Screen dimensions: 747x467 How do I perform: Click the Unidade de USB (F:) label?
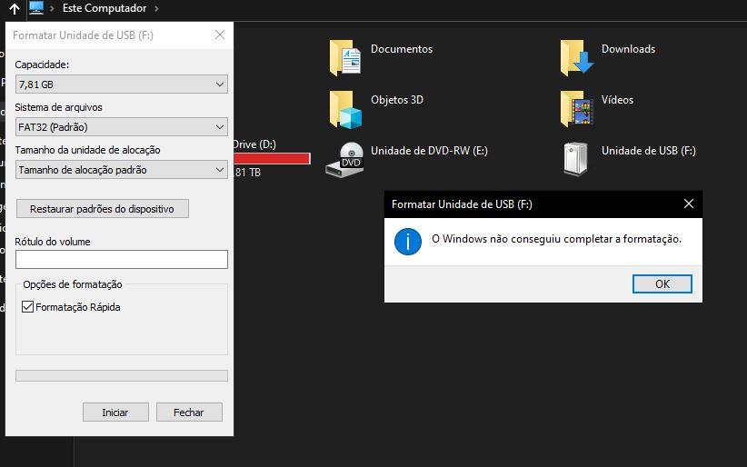(649, 151)
